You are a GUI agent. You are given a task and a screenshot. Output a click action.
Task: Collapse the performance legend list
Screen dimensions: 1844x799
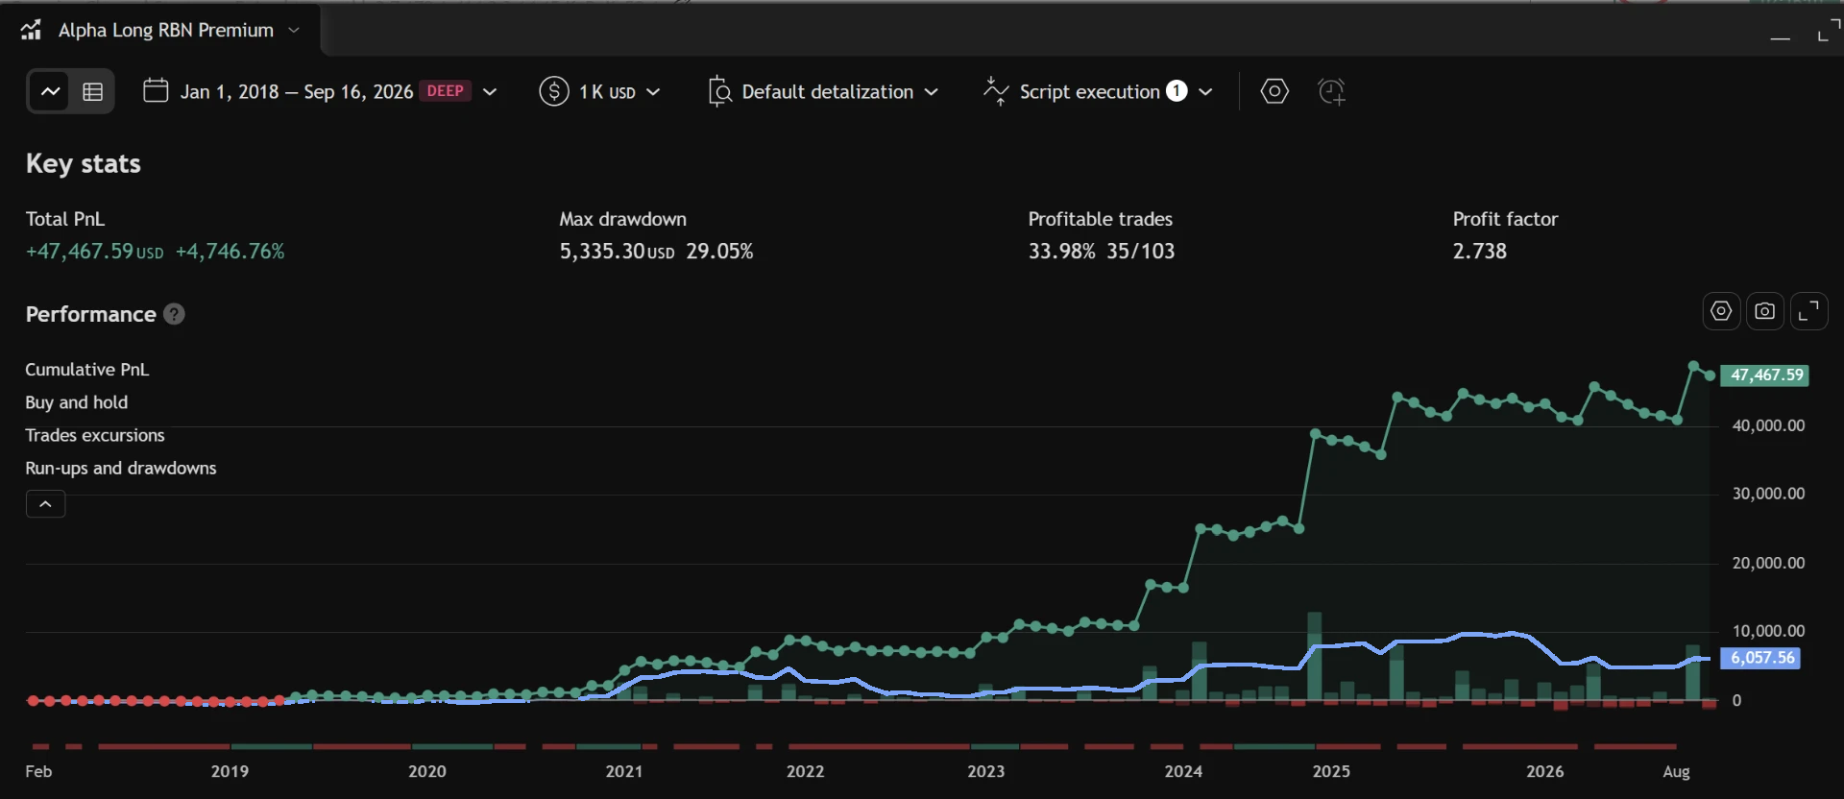point(45,504)
